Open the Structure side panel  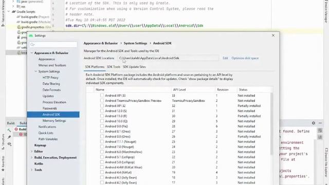[3, 142]
